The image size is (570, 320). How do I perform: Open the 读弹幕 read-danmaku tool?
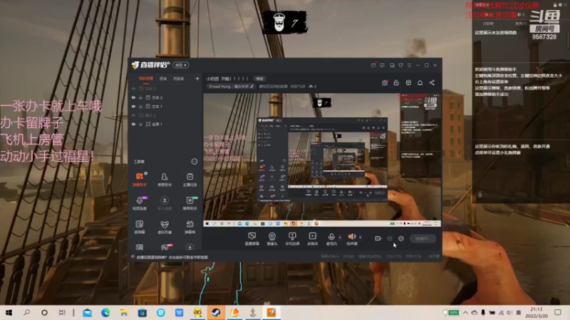click(x=140, y=227)
